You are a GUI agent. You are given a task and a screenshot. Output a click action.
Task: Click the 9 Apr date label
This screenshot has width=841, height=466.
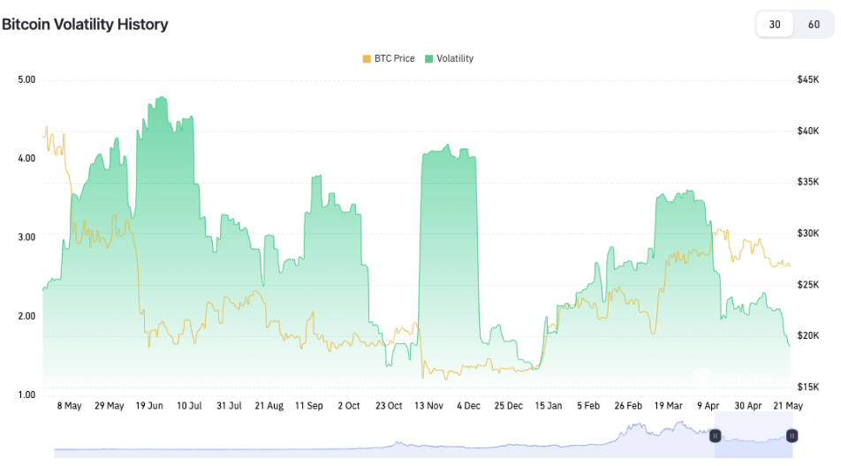pos(708,405)
